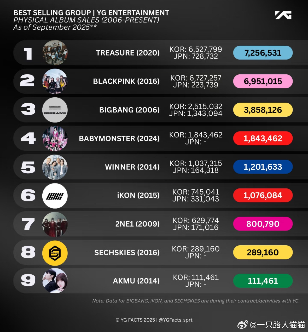Click the rank number 1 numeral
308x332 pixels.
(28, 54)
